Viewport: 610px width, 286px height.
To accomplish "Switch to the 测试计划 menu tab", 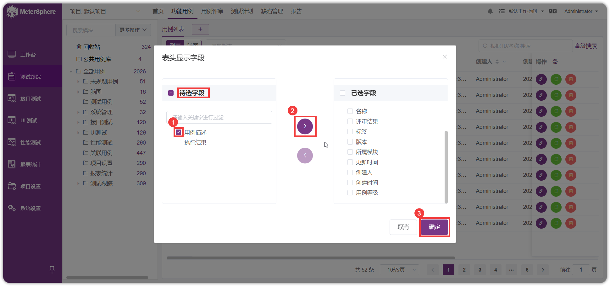I will click(x=242, y=11).
